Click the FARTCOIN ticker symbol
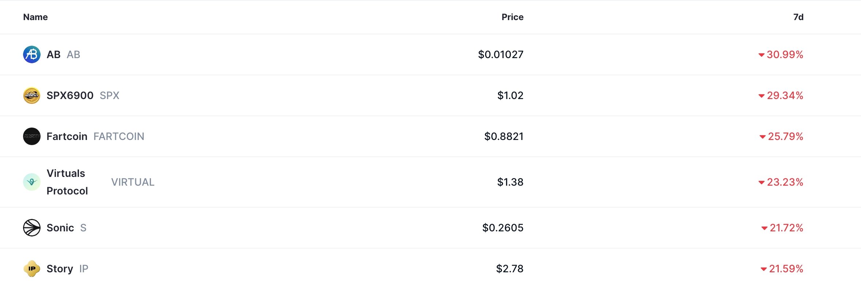This screenshot has height=288, width=861. tap(119, 136)
